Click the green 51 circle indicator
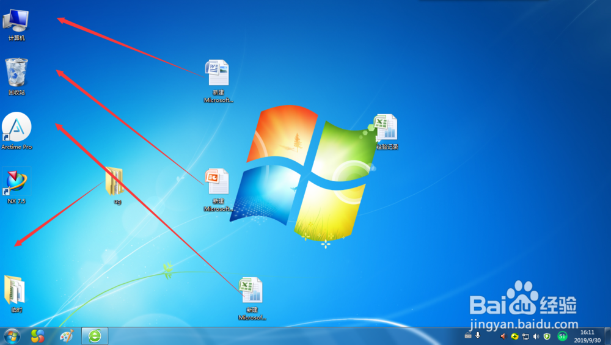 562,336
